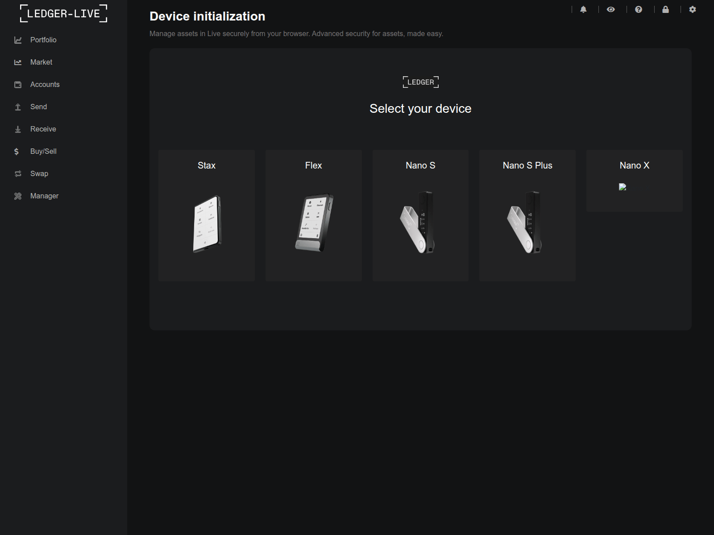Click the Market trend icon
714x535 pixels.
tap(18, 62)
